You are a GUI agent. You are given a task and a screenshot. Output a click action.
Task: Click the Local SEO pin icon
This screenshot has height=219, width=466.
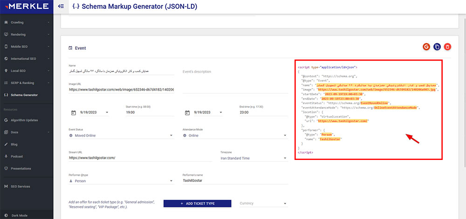pos(6,71)
